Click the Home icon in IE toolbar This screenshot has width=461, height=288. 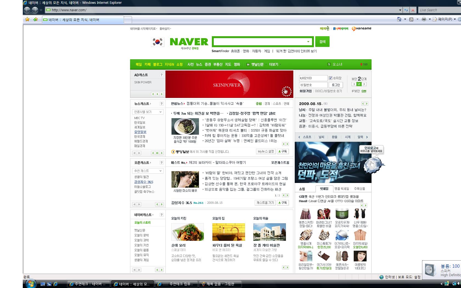tap(399, 19)
